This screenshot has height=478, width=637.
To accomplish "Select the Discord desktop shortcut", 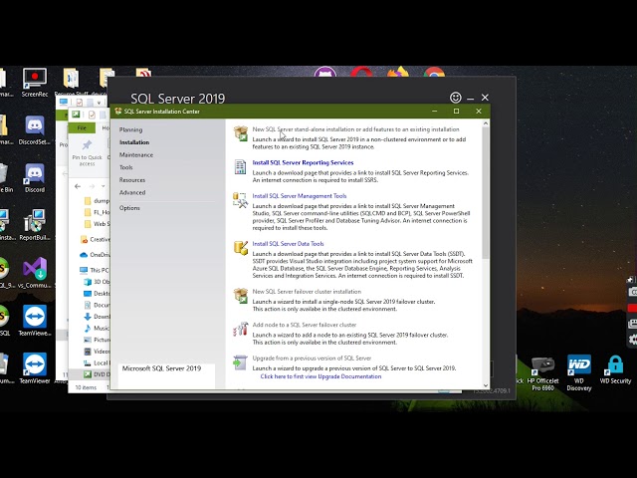I will point(35,178).
